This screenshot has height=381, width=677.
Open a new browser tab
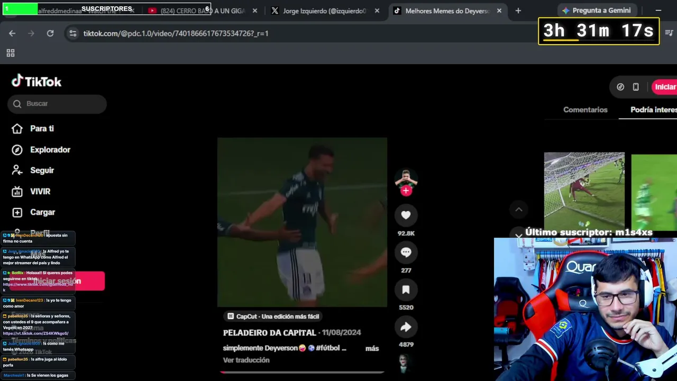pos(518,11)
